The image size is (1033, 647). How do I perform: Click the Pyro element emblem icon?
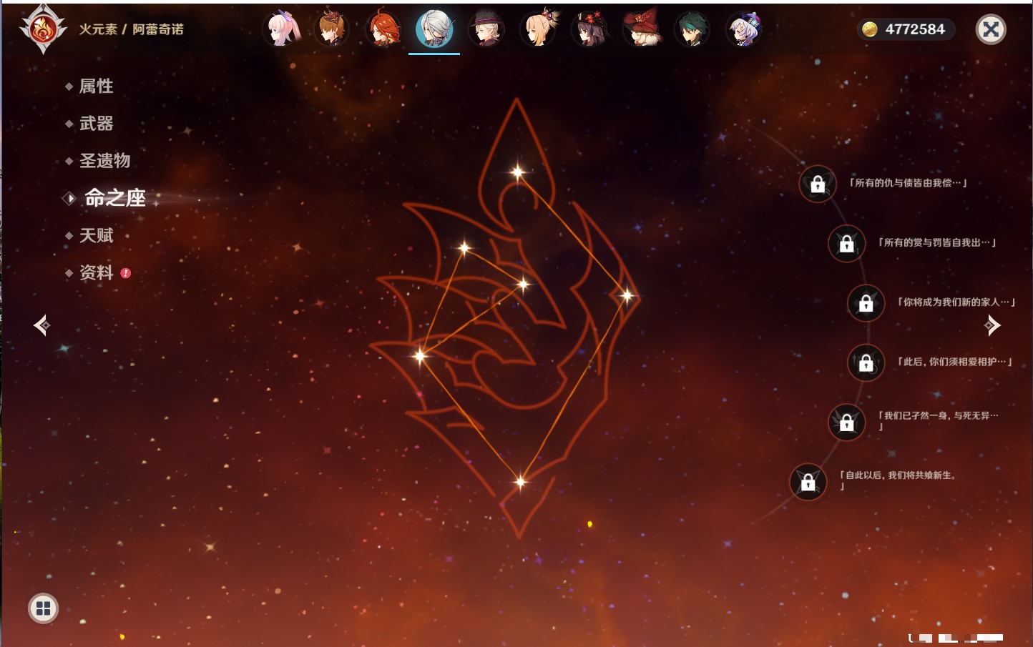(x=43, y=29)
